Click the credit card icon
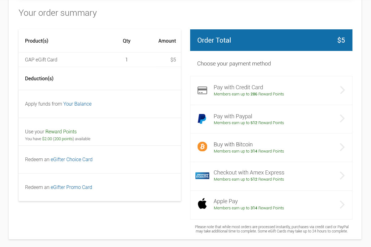The width and height of the screenshot is (371, 247). (x=202, y=90)
